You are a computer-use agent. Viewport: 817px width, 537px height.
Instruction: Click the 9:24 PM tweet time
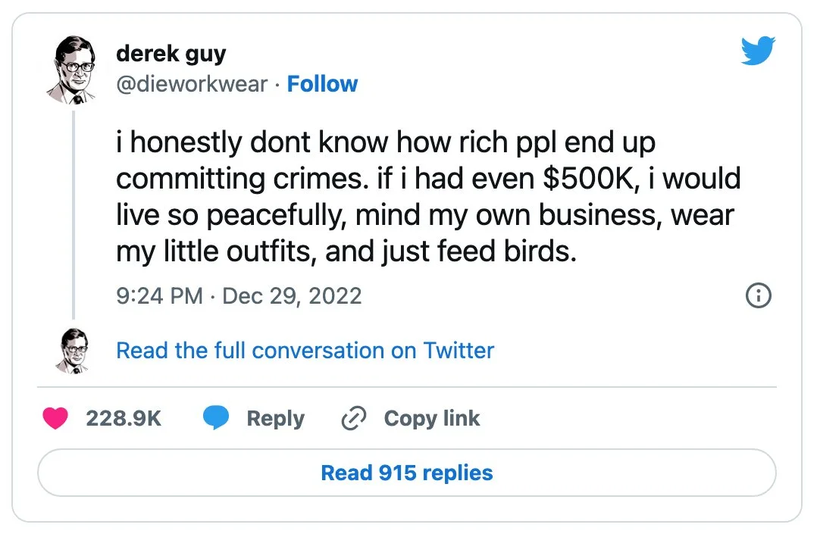[x=160, y=295]
